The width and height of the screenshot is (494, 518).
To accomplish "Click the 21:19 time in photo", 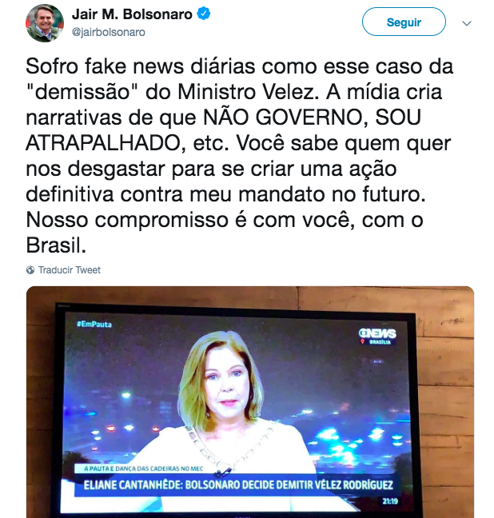I will click(390, 501).
